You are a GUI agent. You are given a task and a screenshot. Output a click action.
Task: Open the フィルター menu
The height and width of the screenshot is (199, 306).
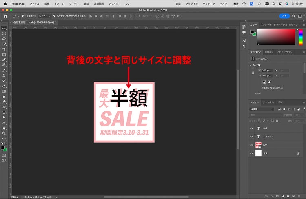click(x=115, y=4)
